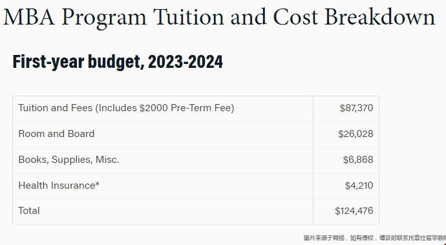Click the word Tuition in page title

click(x=189, y=17)
